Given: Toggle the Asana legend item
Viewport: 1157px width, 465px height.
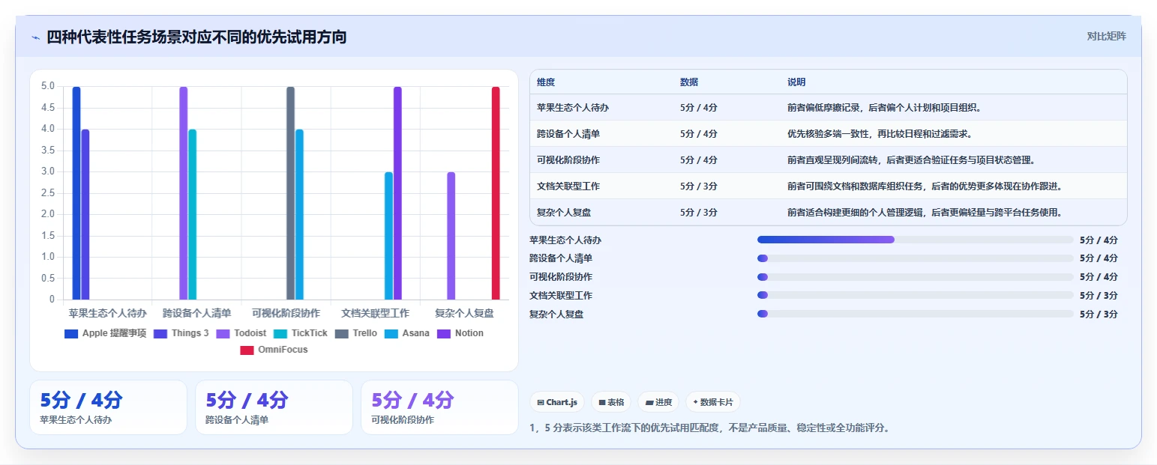Looking at the screenshot, I should 407,333.
